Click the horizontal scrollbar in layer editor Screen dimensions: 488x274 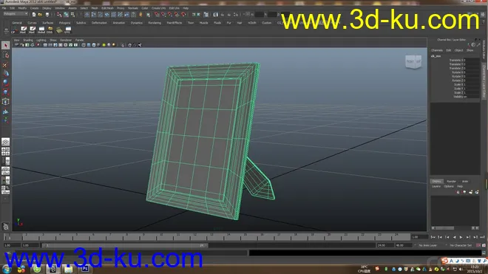[x=455, y=228]
